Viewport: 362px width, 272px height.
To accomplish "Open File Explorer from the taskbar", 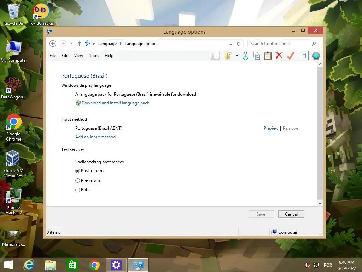I will coord(50,265).
